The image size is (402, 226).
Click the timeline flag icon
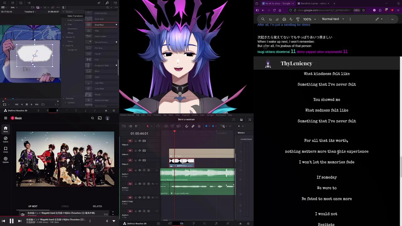206,126
